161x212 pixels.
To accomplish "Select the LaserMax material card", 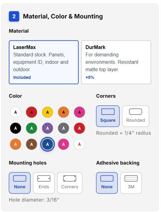I will pos(44,62).
